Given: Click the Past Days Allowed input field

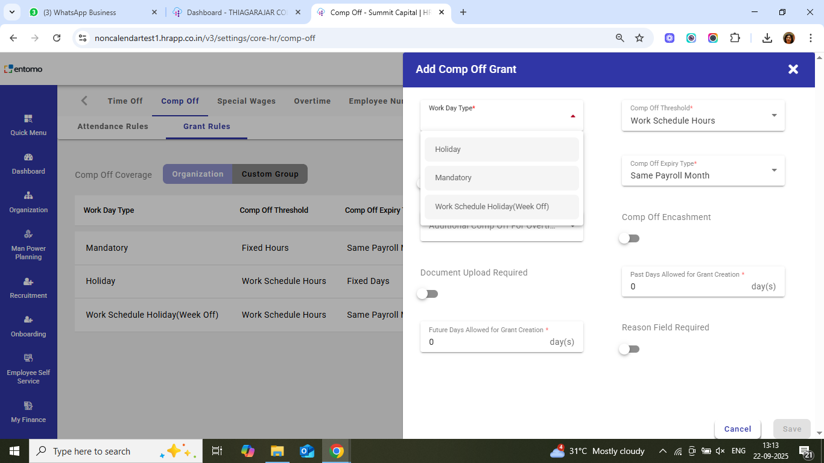Looking at the screenshot, I should [x=688, y=286].
